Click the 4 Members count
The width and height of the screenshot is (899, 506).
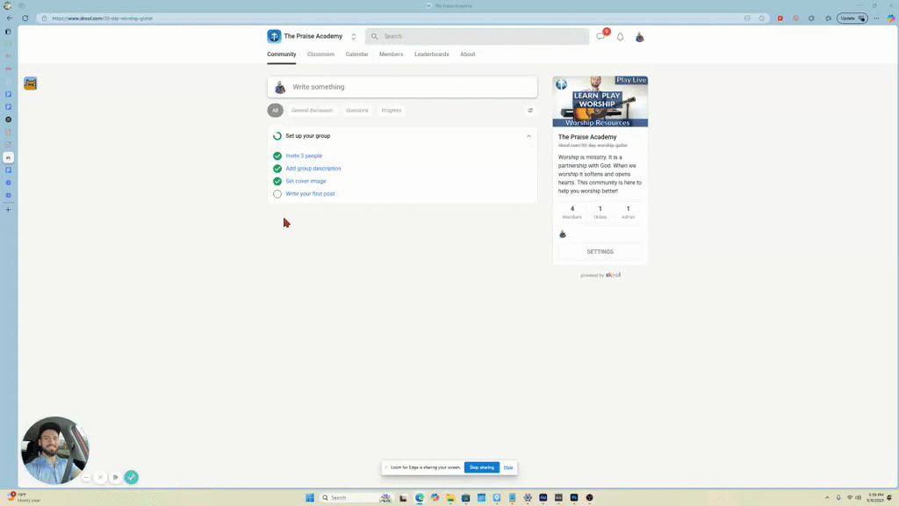[x=572, y=213]
